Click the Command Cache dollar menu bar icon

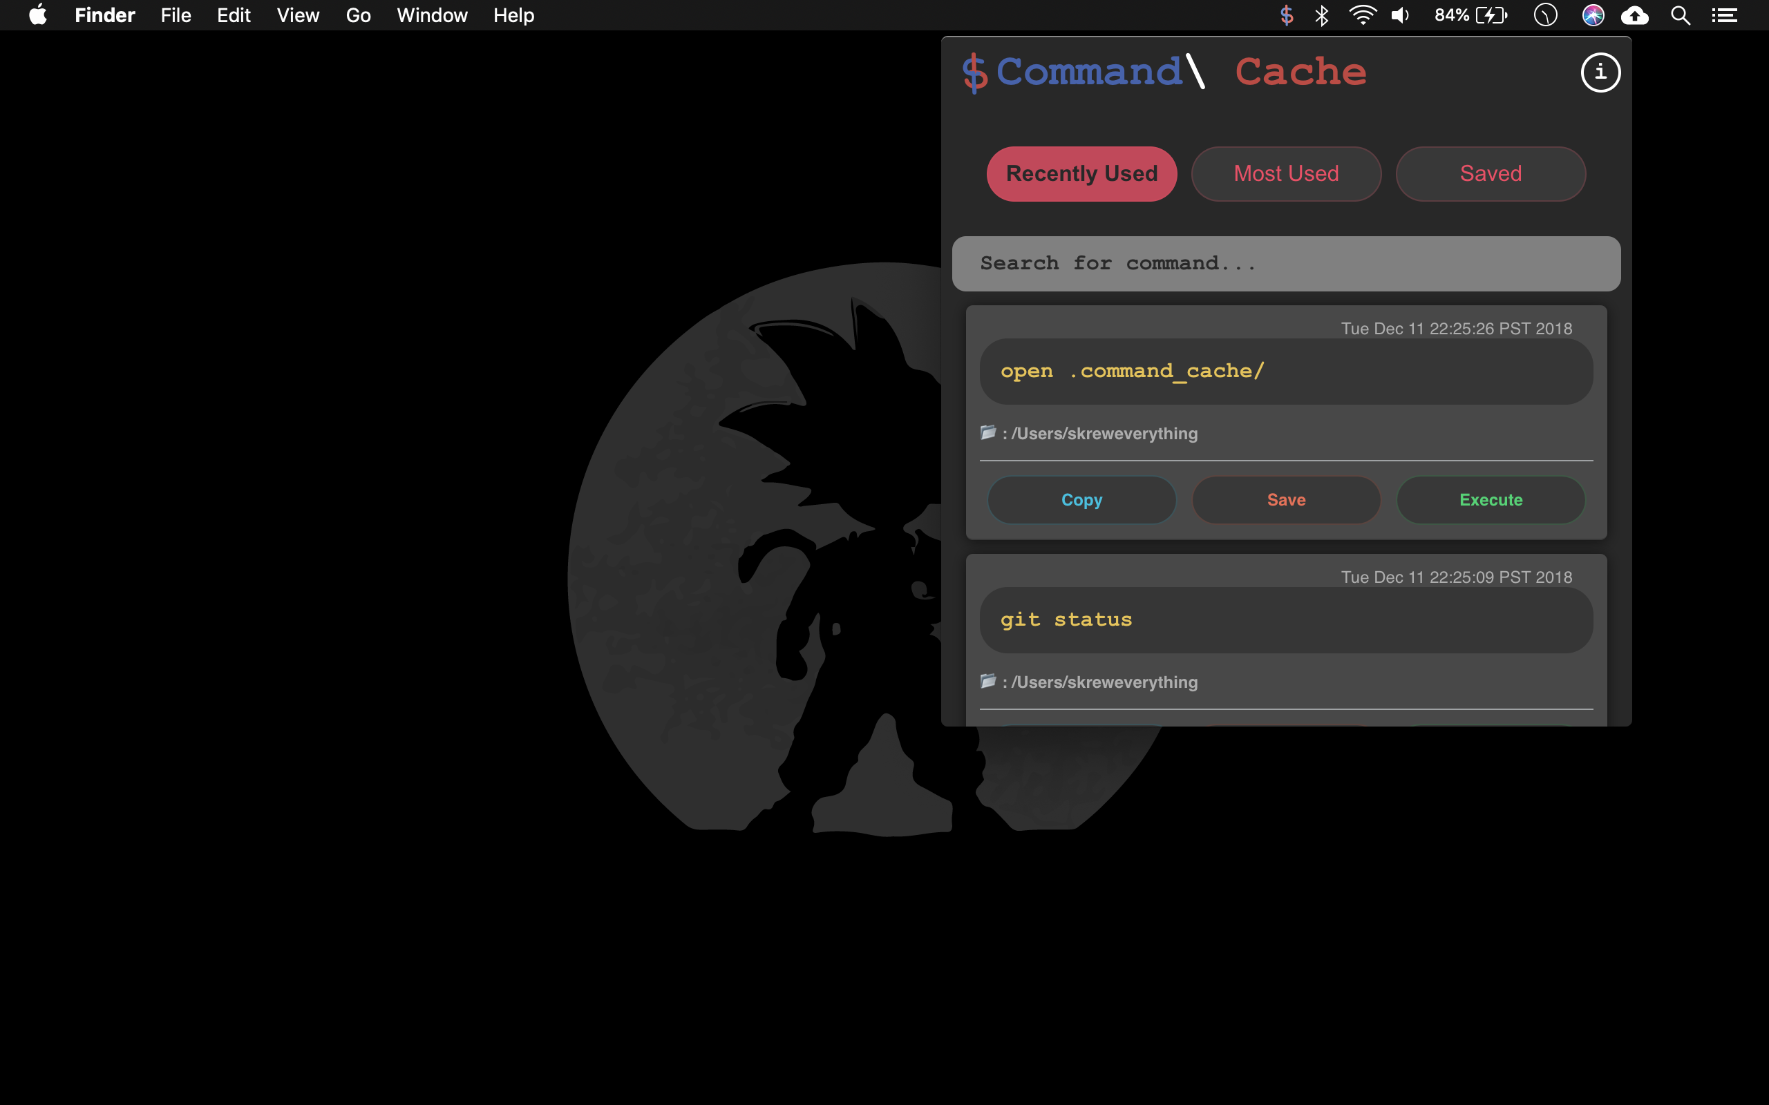point(1287,15)
